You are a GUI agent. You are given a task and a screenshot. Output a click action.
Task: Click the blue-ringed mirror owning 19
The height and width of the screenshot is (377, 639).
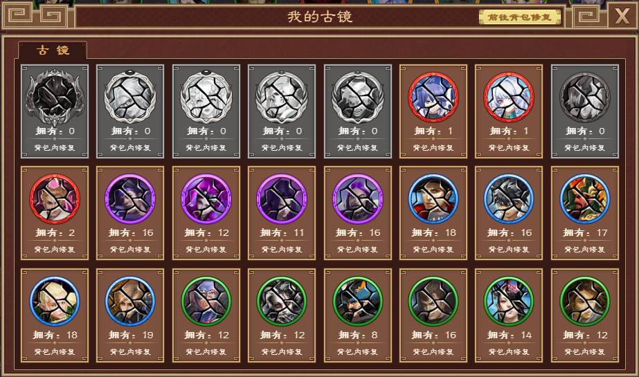[130, 302]
